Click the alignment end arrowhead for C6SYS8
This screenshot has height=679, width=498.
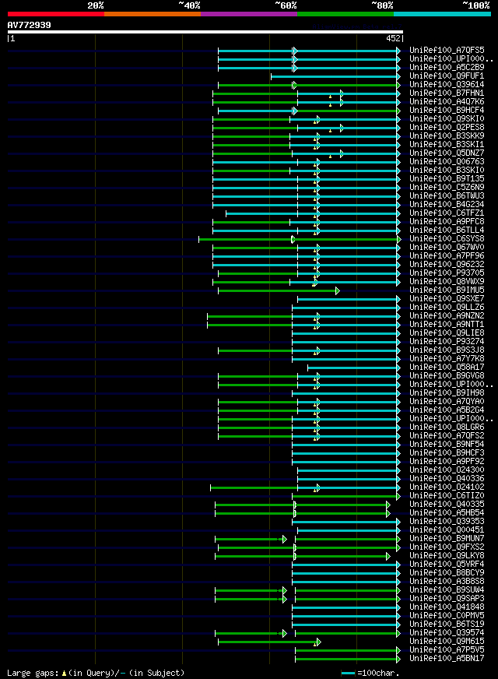(399, 239)
